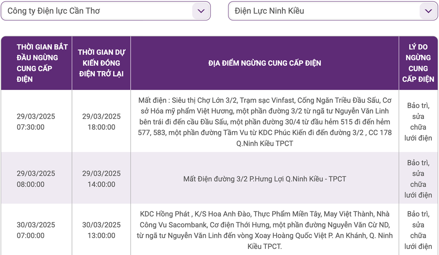Click the 'Thời gian bắt đầu ngừng cung cấp điện' header
The height and width of the screenshot is (255, 439).
[x=36, y=63]
